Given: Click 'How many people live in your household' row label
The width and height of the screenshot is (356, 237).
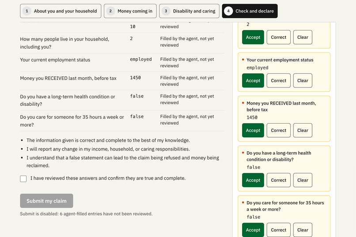Looking at the screenshot, I should pyautogui.click(x=64, y=43).
